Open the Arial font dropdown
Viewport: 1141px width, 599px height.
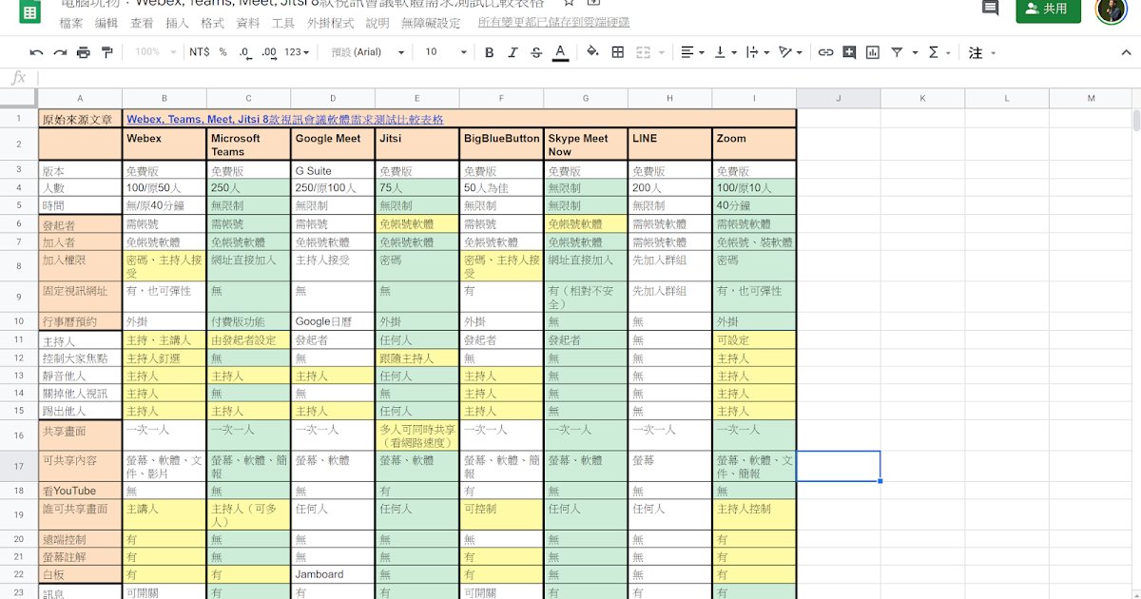pyautogui.click(x=367, y=52)
